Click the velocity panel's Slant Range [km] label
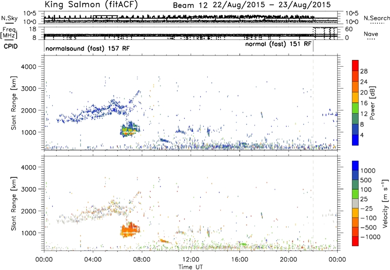This screenshot has width=390, height=270. [14, 204]
